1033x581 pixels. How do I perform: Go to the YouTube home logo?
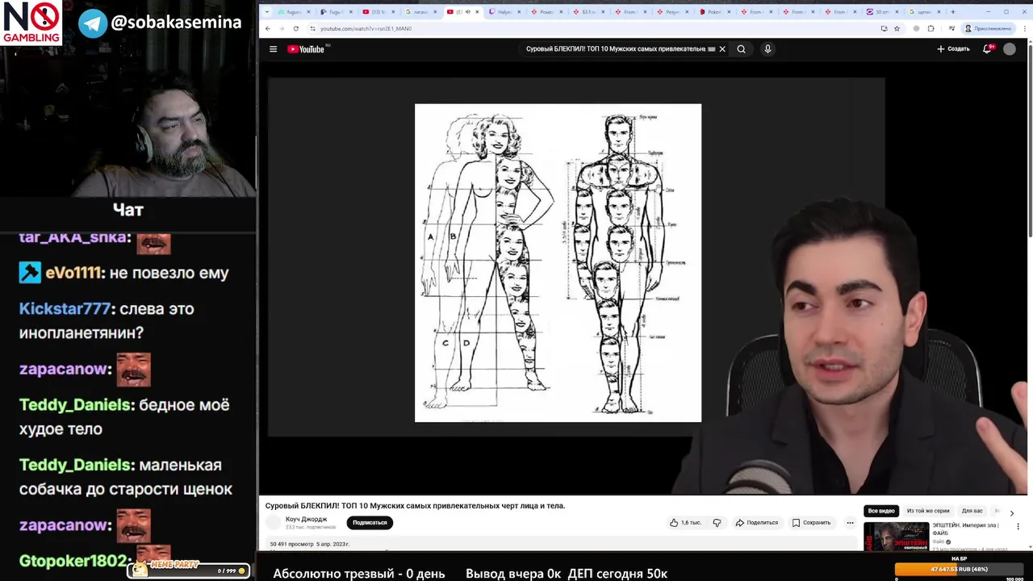(306, 49)
